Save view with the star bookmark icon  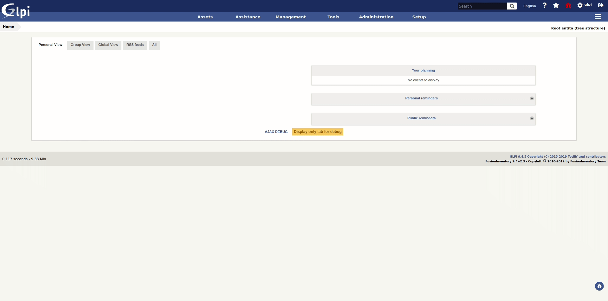point(556,5)
